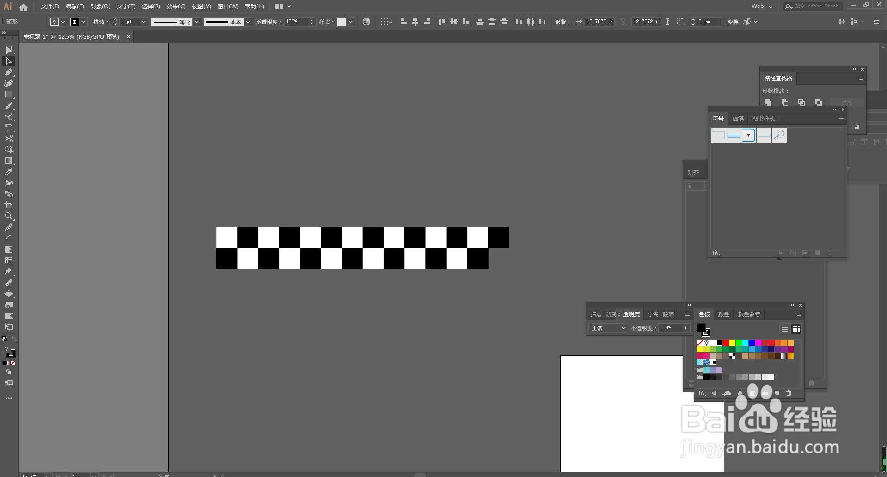The height and width of the screenshot is (477, 887).
Task: Click the 描边 stroke label link
Action: pyautogui.click(x=100, y=22)
